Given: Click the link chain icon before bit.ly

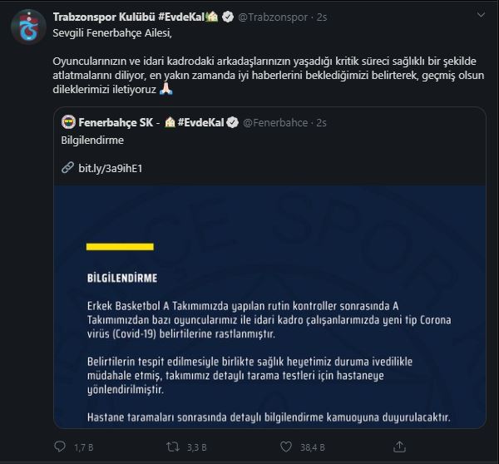Looking at the screenshot, I should [67, 168].
